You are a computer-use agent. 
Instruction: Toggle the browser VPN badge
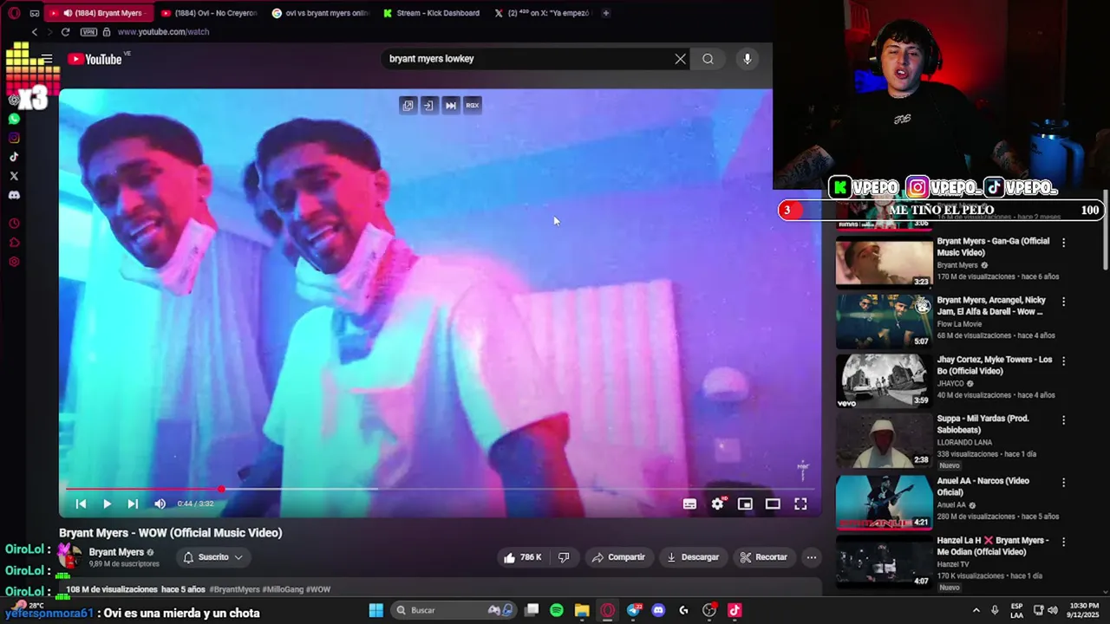point(88,32)
